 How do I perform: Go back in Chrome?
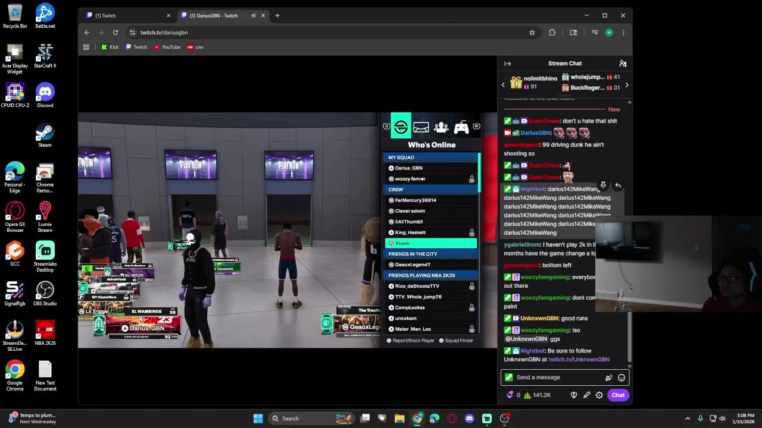pyautogui.click(x=87, y=33)
